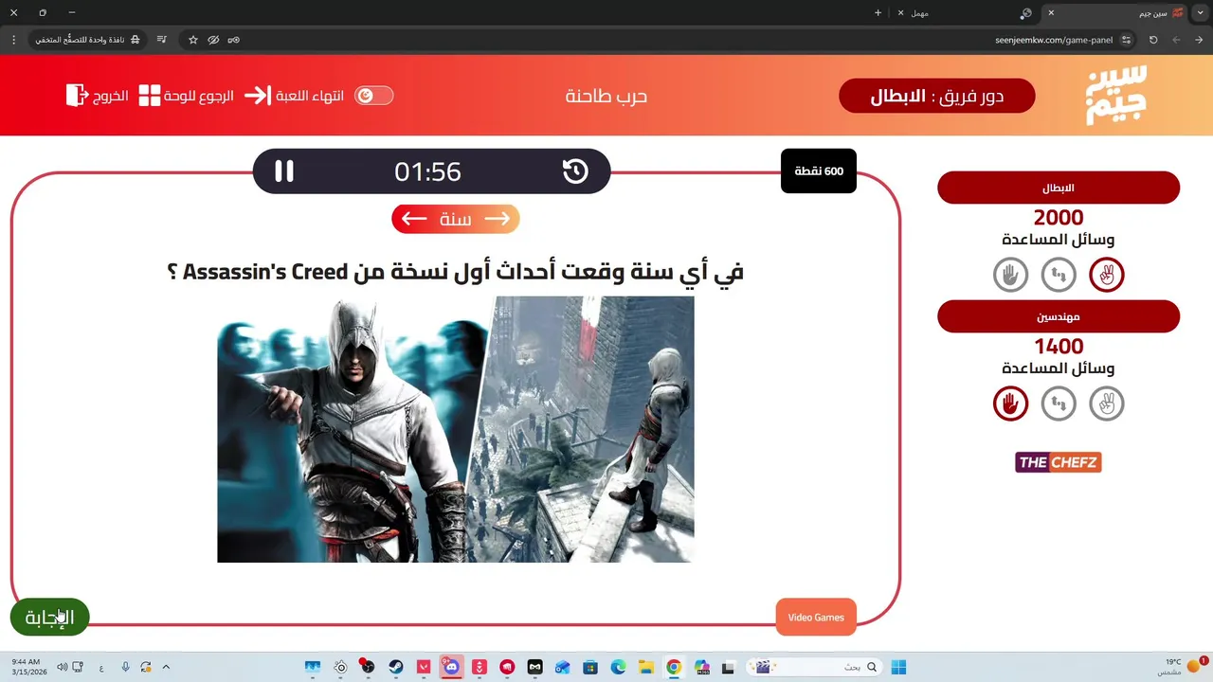
Task: Open the volume control in system tray
Action: pyautogui.click(x=62, y=667)
